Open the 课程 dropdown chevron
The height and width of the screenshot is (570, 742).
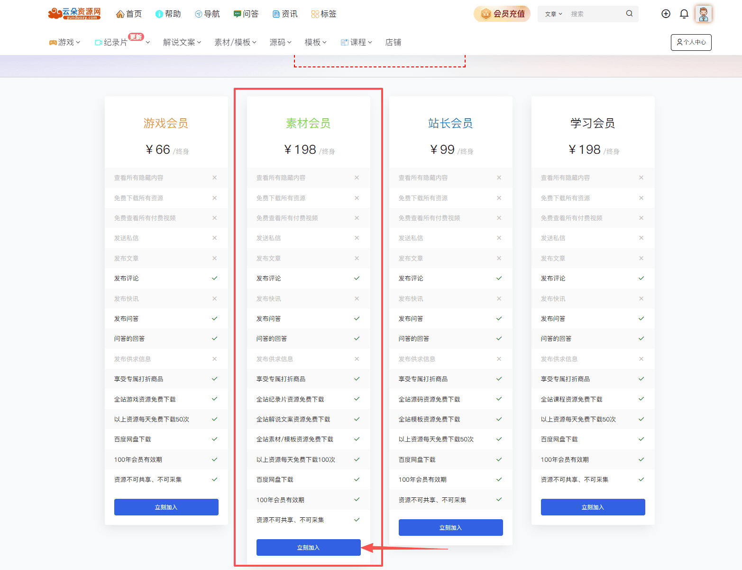tap(371, 42)
